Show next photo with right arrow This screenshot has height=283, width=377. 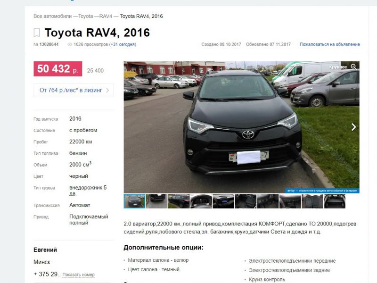click(353, 127)
